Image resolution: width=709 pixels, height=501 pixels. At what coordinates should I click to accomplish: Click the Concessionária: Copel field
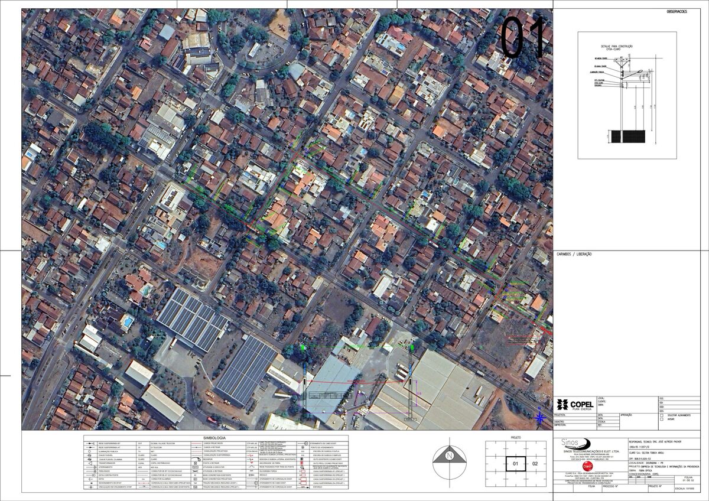(x=643, y=474)
